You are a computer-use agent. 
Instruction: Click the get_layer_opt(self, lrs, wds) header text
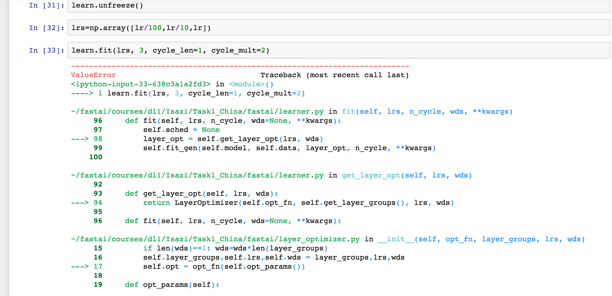pos(407,175)
